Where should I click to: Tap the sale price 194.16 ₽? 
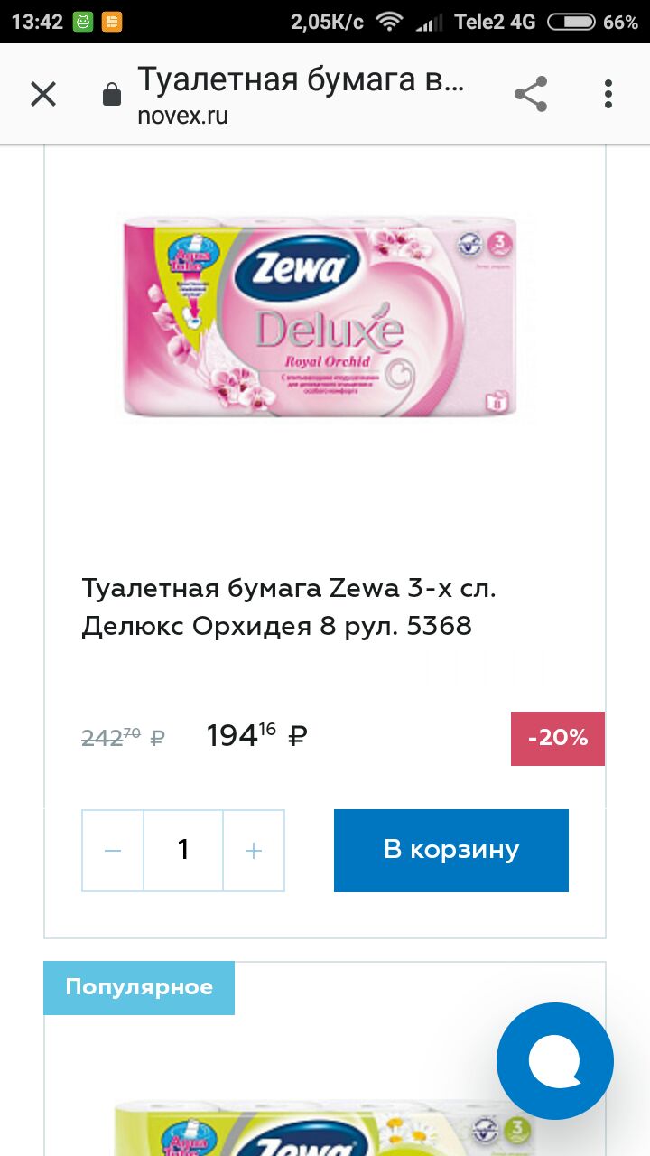257,736
